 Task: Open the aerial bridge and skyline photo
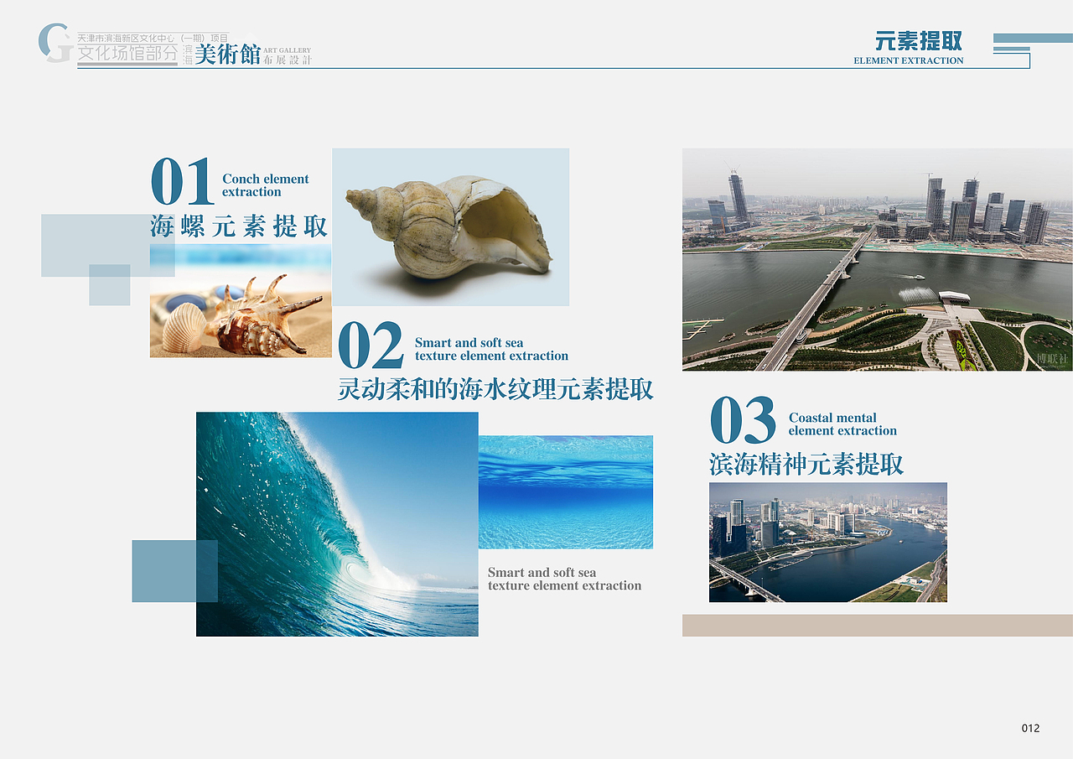[878, 259]
